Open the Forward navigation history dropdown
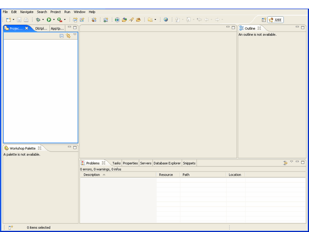 point(222,19)
